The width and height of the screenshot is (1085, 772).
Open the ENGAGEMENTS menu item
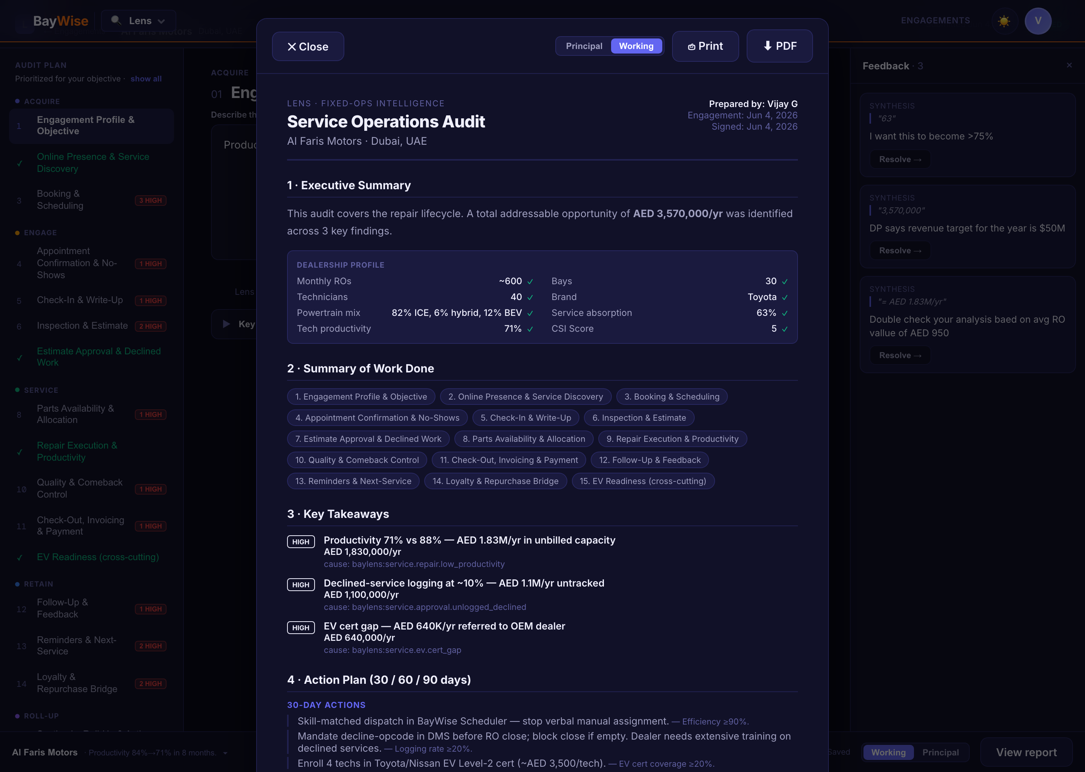point(935,20)
